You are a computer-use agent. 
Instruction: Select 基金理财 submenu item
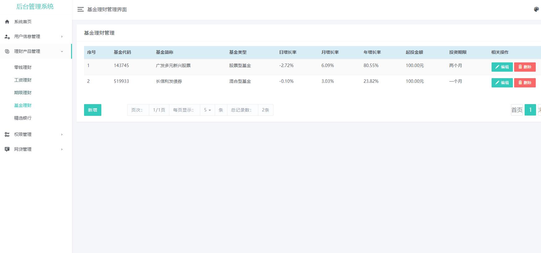tap(23, 105)
